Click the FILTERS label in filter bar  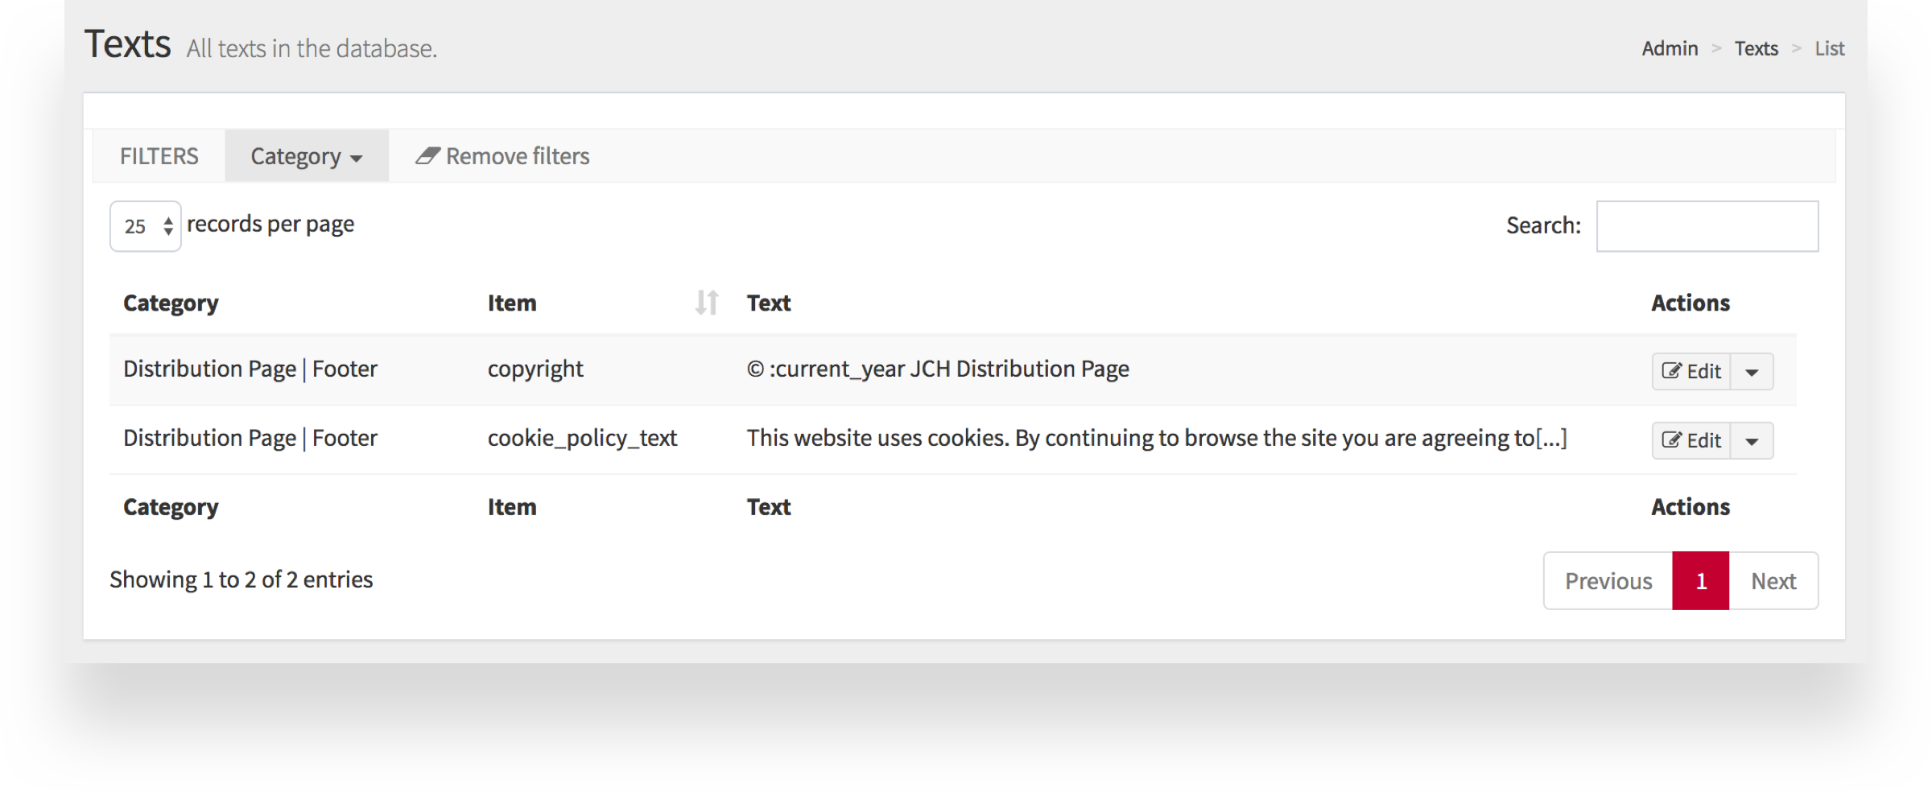[x=159, y=156]
